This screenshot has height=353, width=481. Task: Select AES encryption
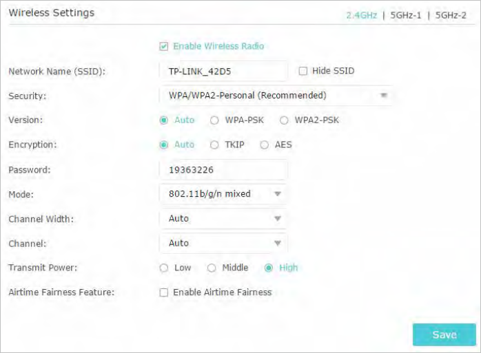point(264,145)
